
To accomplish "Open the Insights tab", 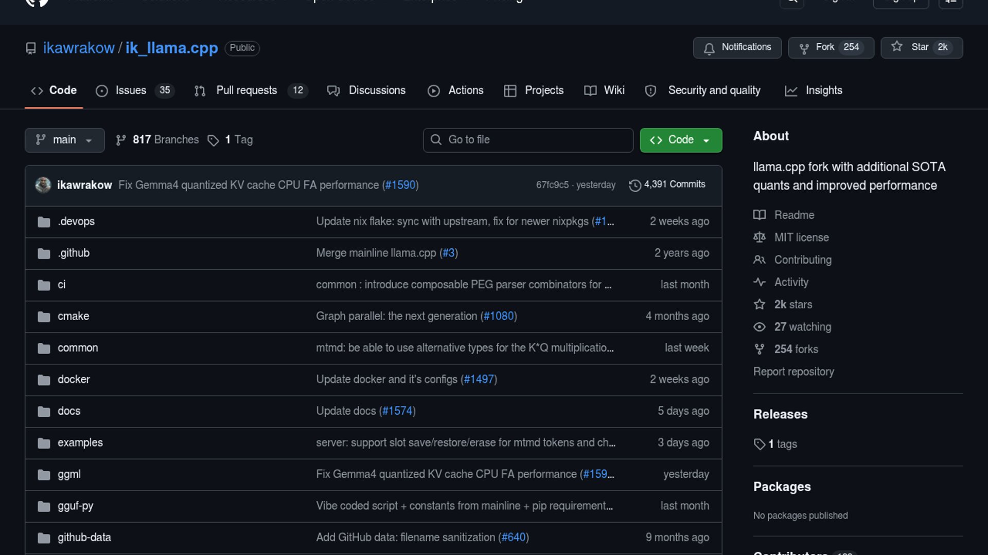I will pos(823,90).
